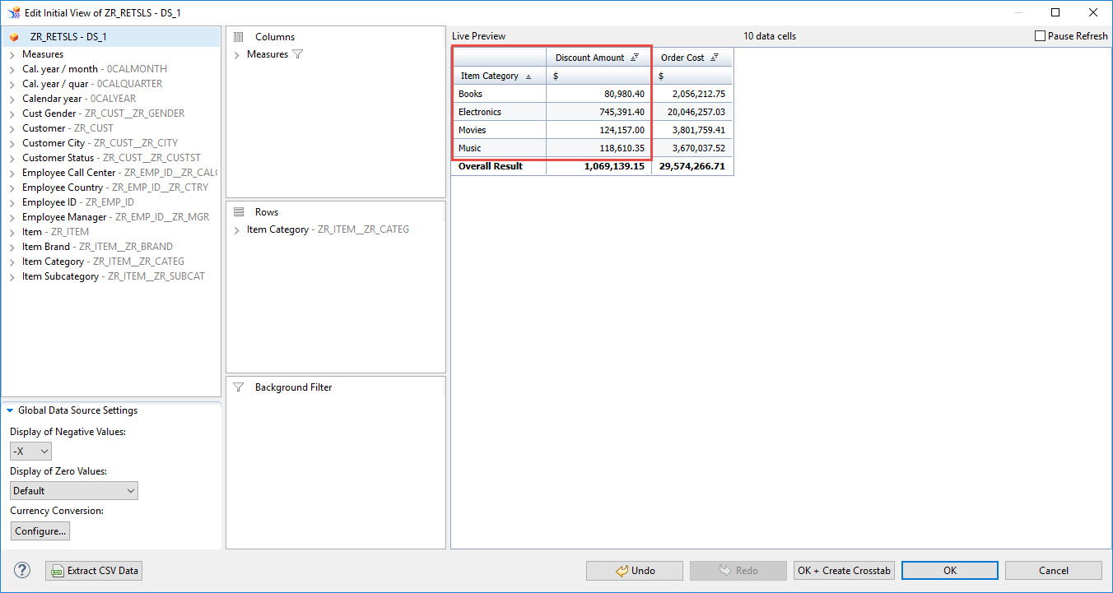Image resolution: width=1113 pixels, height=593 pixels.
Task: Click the Configure currency conversion button
Action: tap(40, 531)
